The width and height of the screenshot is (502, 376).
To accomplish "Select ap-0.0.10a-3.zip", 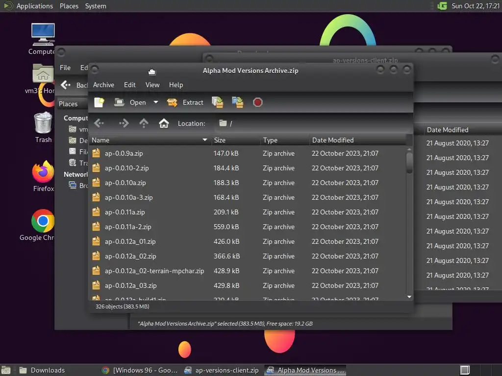I will 247,197.
